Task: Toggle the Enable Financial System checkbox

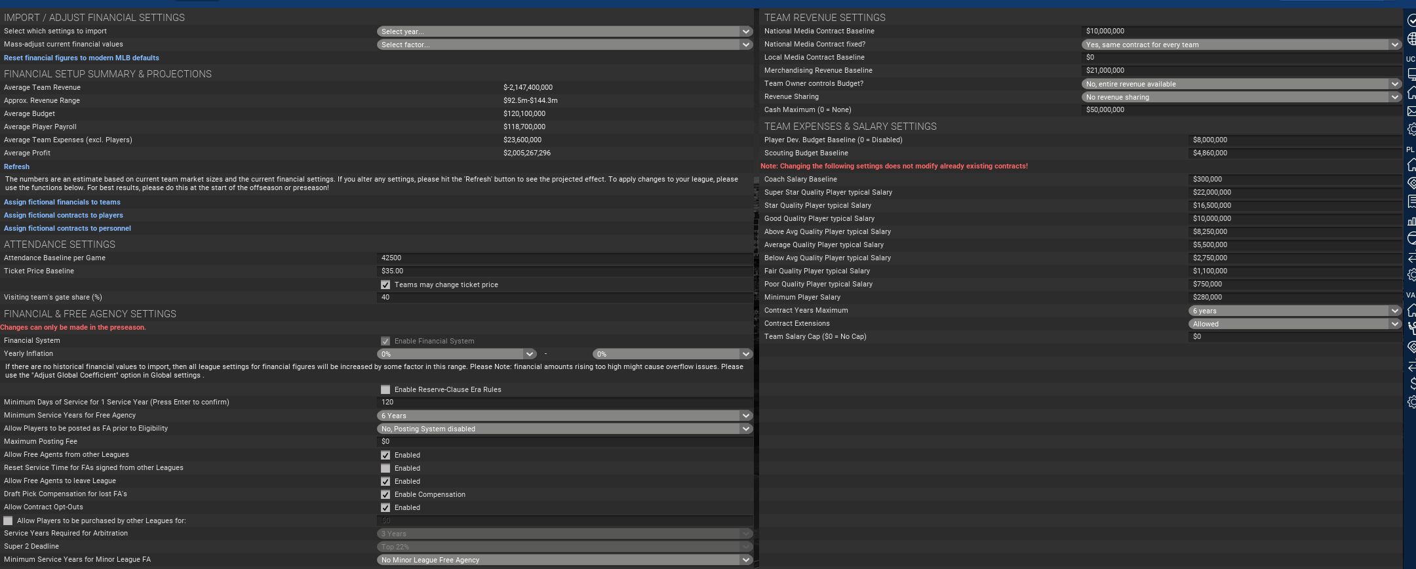Action: coord(385,341)
